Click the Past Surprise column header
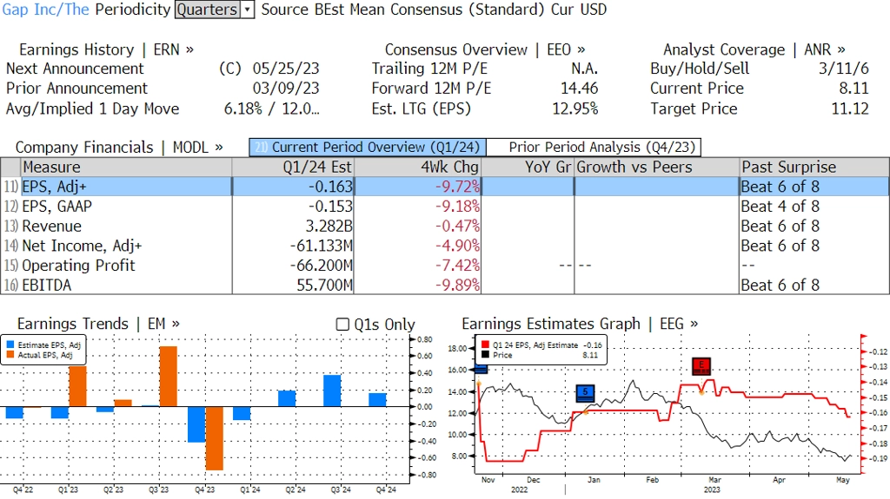The image size is (890, 499). (814, 167)
